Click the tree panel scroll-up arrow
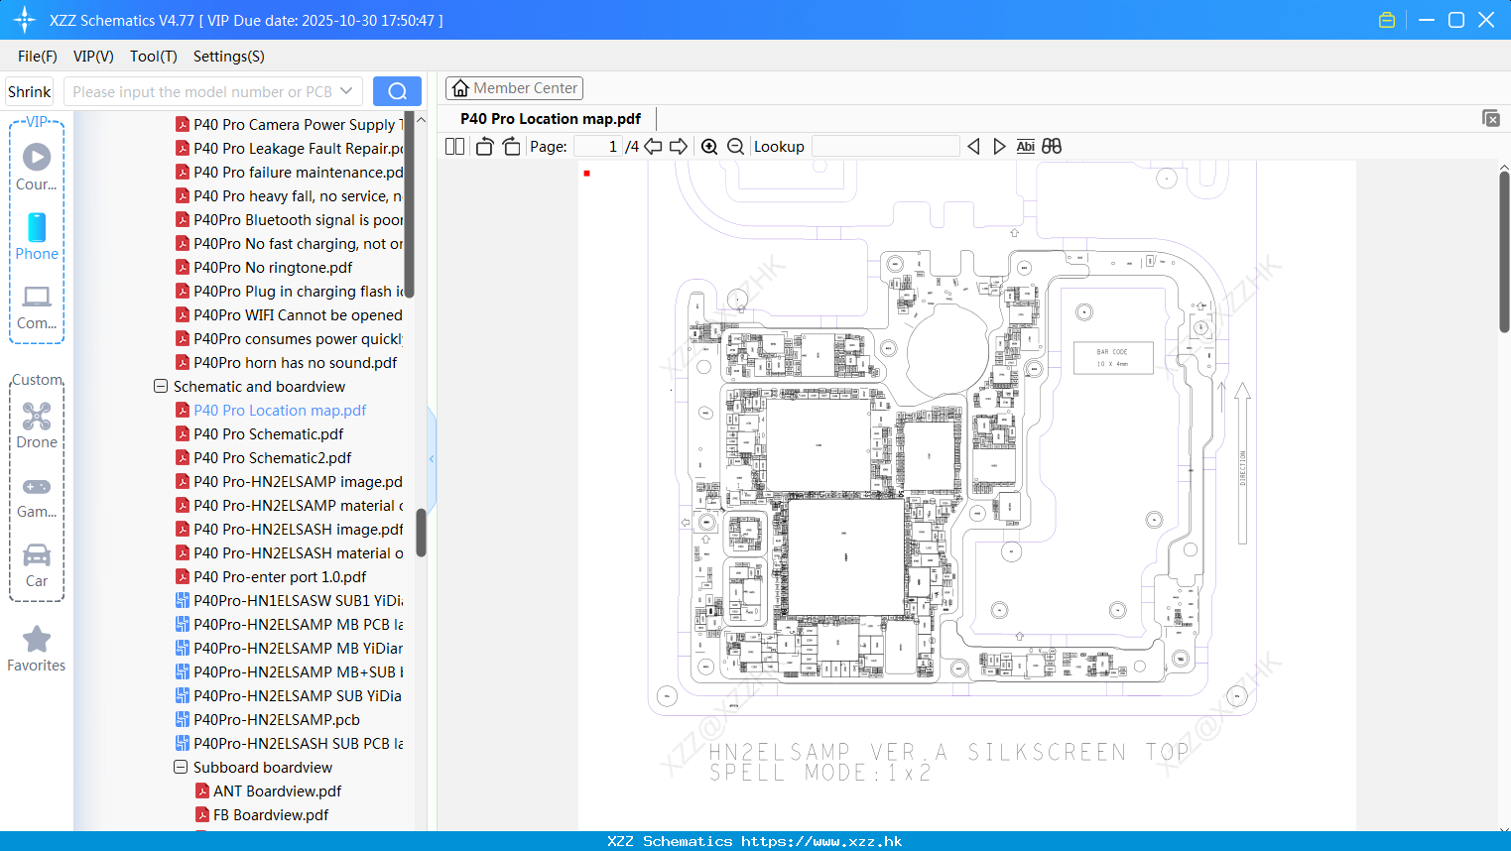Viewport: 1511px width, 851px height. (421, 120)
